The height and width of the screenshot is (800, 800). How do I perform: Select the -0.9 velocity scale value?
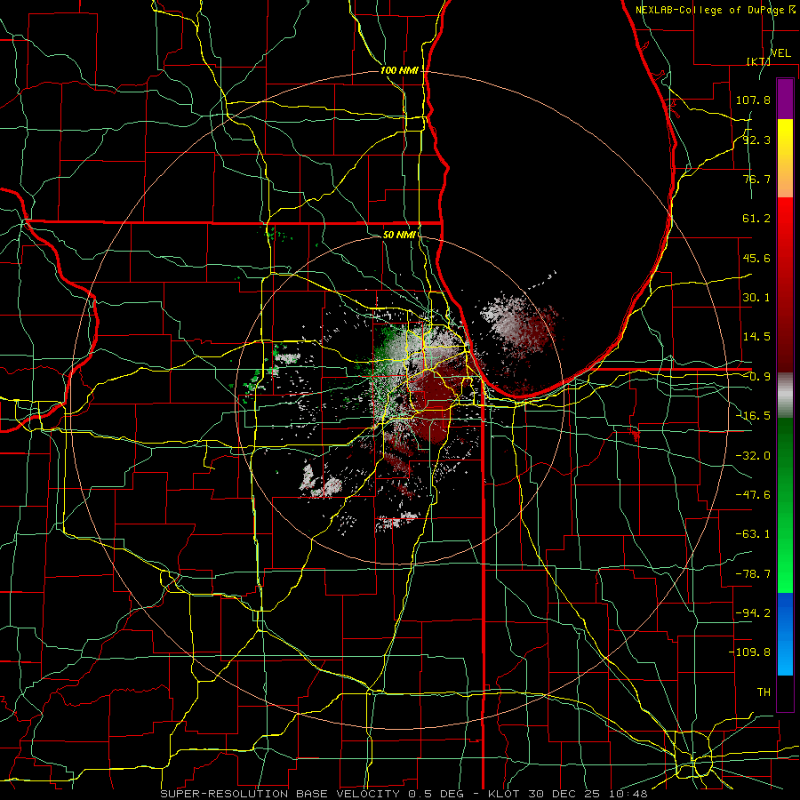coord(756,377)
